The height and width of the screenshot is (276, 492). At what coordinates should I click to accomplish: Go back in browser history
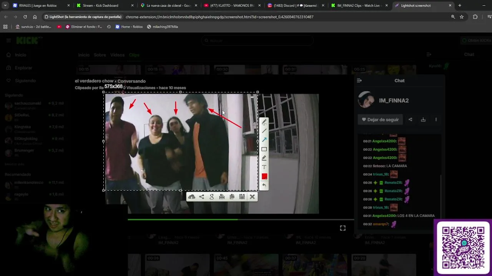6,17
